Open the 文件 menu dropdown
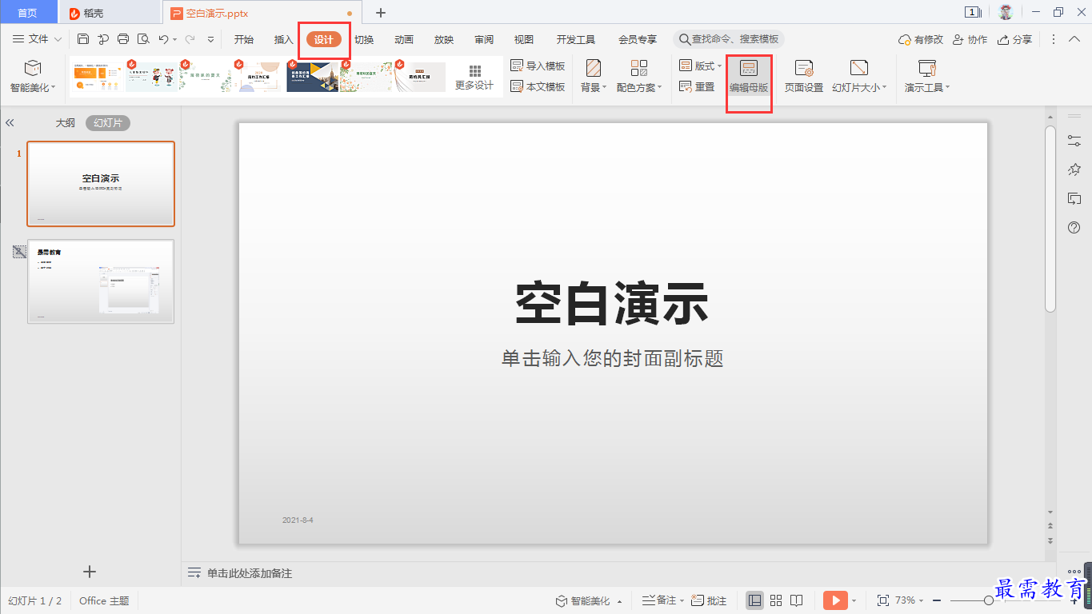 pos(38,39)
